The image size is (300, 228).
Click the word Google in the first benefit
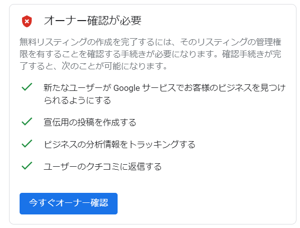(x=127, y=88)
